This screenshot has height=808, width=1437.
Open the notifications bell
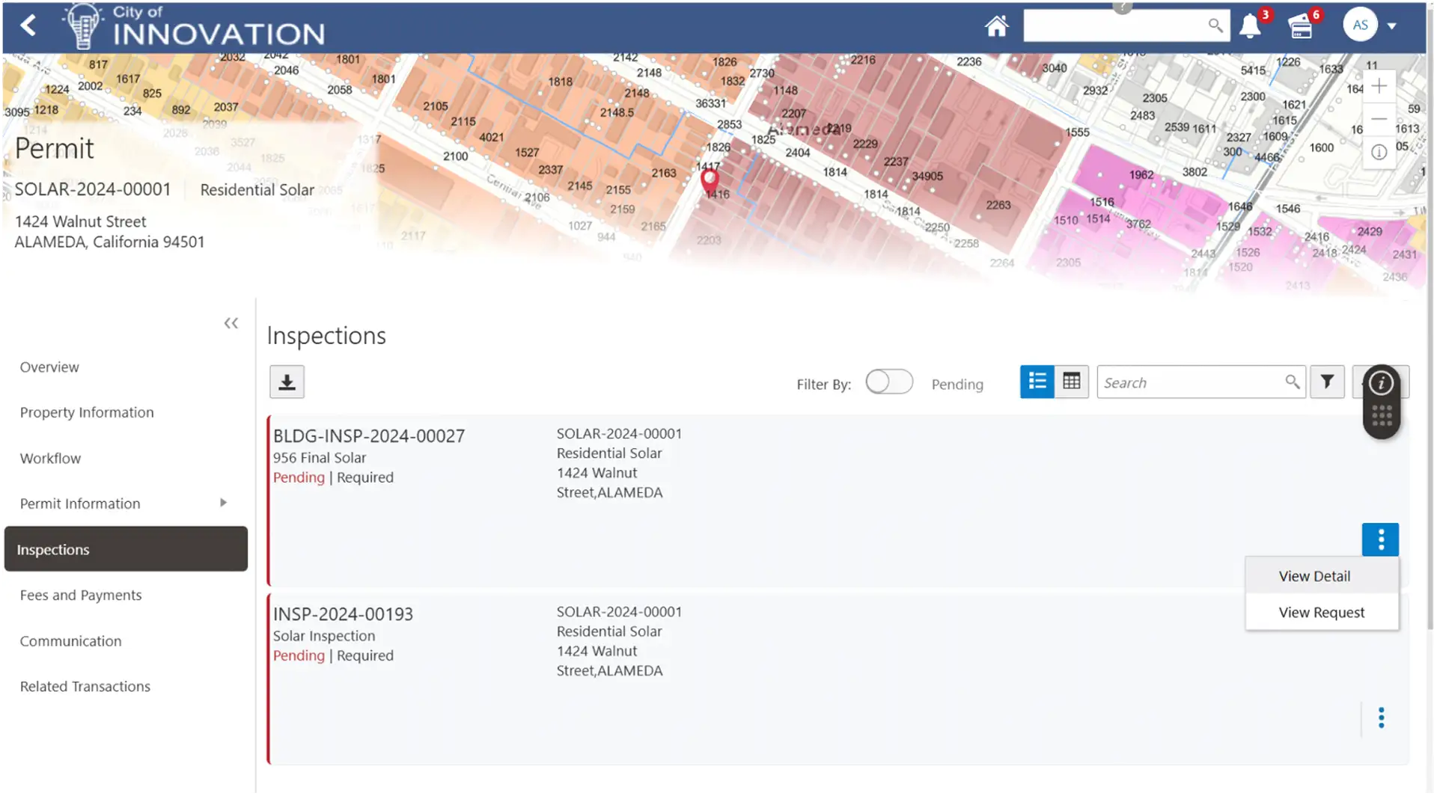tap(1250, 26)
